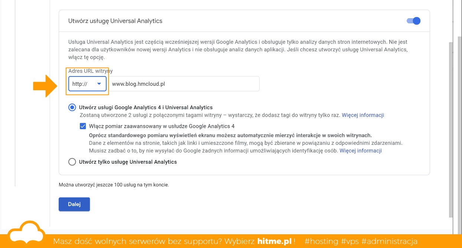This screenshot has width=462, height=248.
Task: Select Google Analytics 4 i Universal Analytics radio
Action: pyautogui.click(x=72, y=108)
